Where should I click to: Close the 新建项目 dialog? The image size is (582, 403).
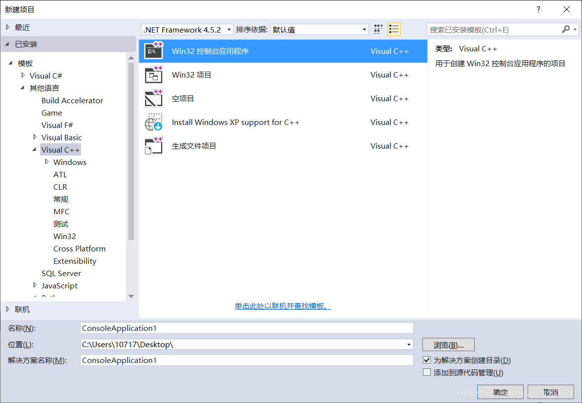point(566,9)
